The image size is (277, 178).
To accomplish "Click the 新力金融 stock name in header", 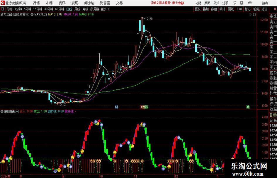I will tap(178, 3).
